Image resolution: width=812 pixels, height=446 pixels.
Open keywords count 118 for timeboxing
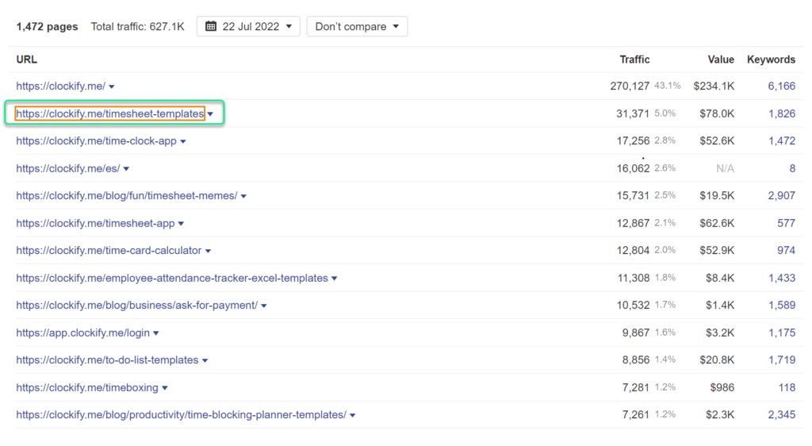coord(787,387)
